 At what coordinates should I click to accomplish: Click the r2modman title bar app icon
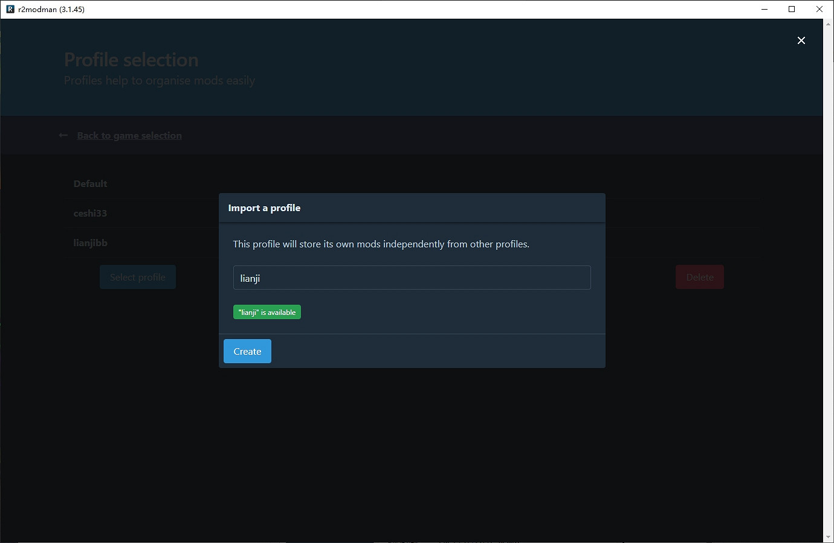(x=10, y=9)
